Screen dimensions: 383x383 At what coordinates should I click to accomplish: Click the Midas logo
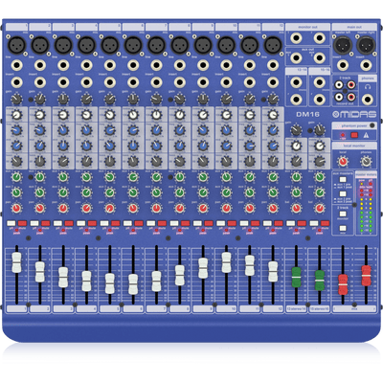pos(354,115)
